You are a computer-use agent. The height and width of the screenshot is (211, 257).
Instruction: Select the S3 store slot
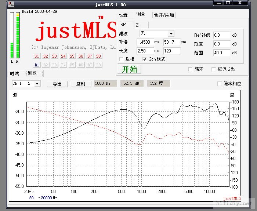click(54, 56)
